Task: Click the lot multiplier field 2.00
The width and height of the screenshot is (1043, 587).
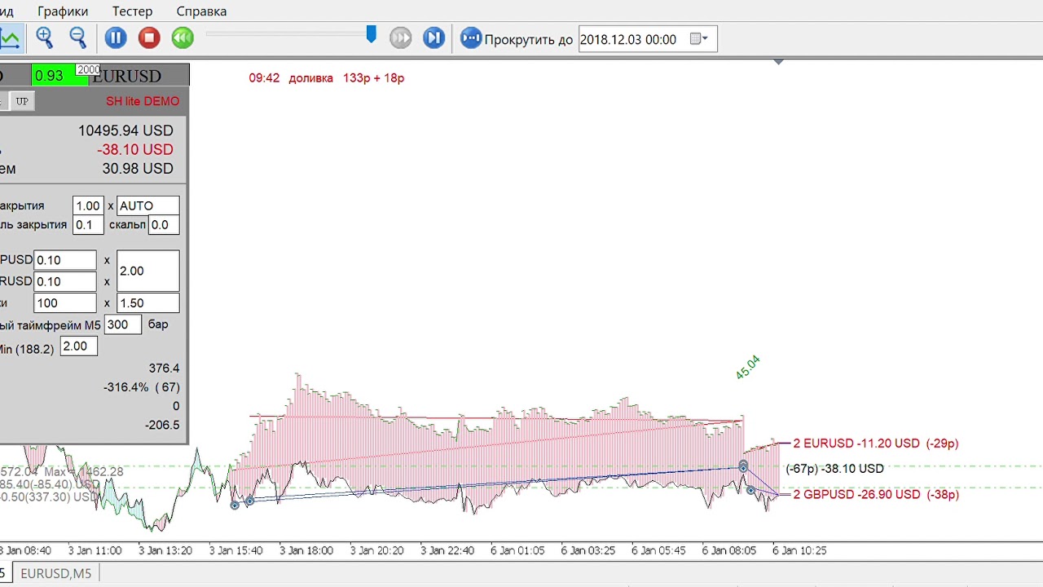Action: [x=148, y=271]
